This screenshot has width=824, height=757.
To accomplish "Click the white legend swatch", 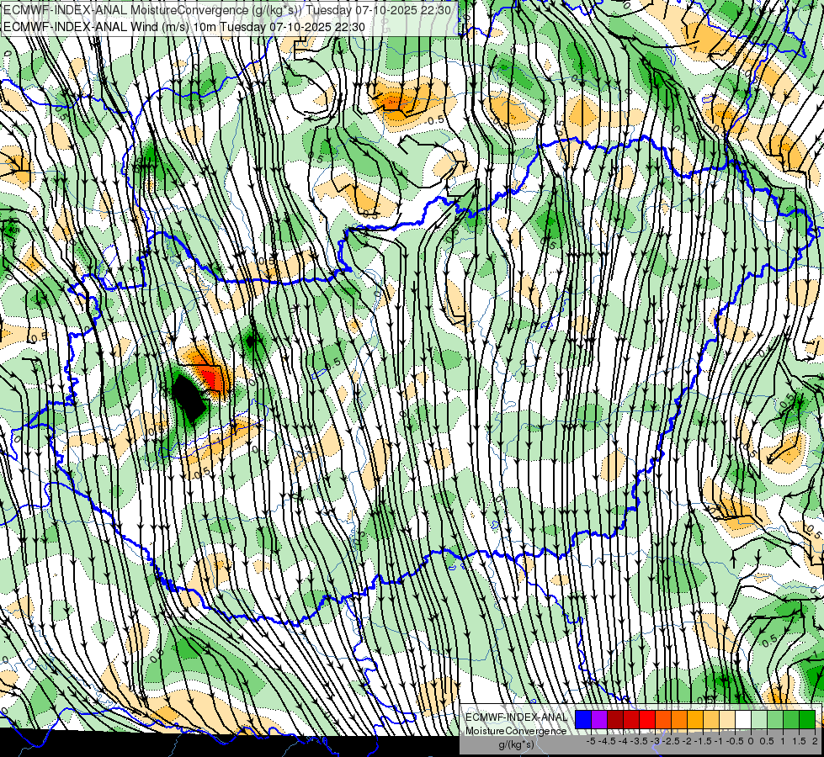I will pyautogui.click(x=743, y=719).
